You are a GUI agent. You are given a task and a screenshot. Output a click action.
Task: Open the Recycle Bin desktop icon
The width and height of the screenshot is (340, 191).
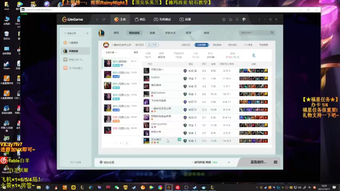[x=6, y=36]
